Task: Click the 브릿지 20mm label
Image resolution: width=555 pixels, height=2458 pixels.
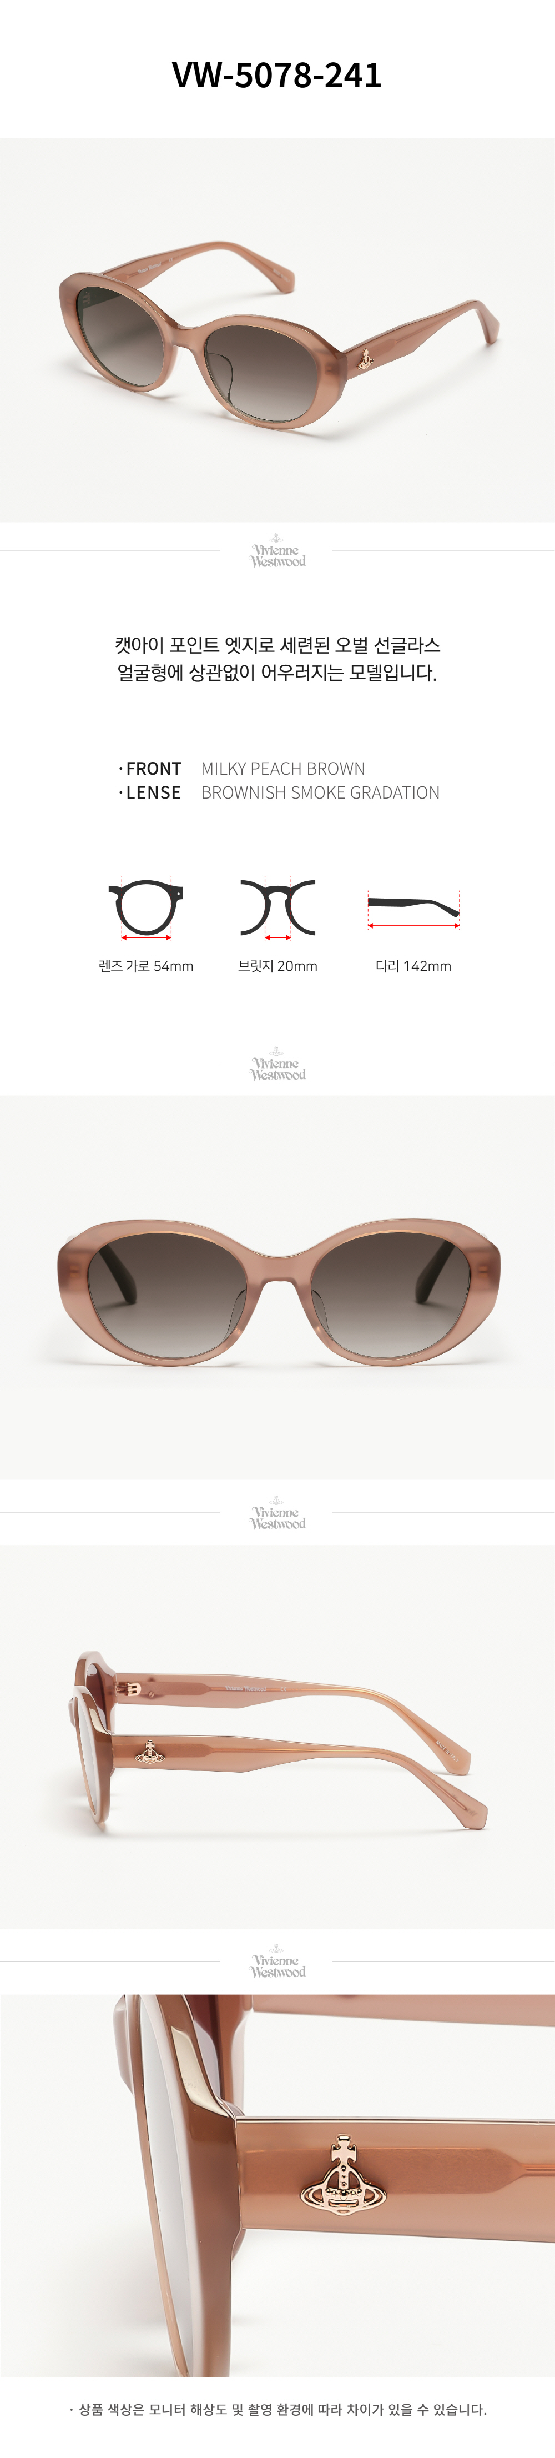Action: tap(277, 966)
